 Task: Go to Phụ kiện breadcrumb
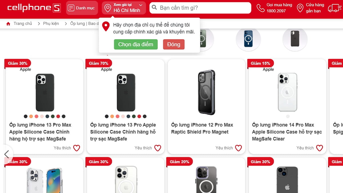tap(51, 24)
